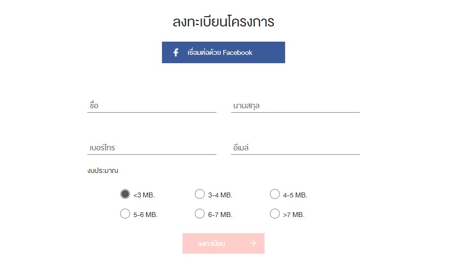Image resolution: width=452 pixels, height=265 pixels.
Task: Click into the อีเมล์ email field
Action: tap(295, 147)
